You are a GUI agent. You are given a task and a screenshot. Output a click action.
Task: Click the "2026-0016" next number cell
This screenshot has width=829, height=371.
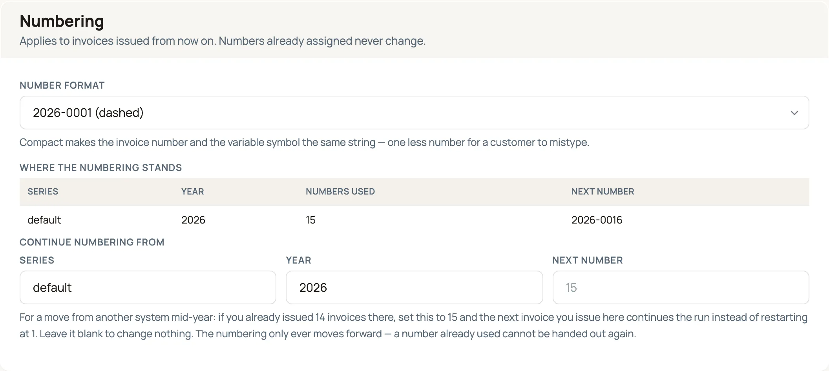pos(597,220)
